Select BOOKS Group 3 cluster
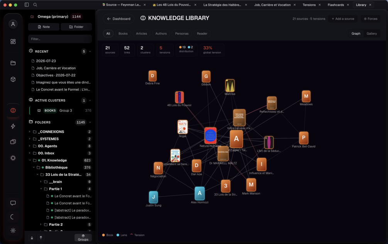The width and height of the screenshot is (388, 244). 61,111
